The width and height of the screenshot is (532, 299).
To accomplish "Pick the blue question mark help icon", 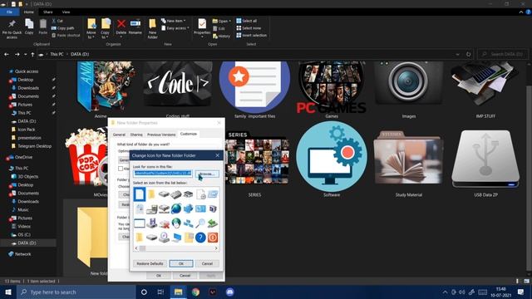I will tap(200, 238).
